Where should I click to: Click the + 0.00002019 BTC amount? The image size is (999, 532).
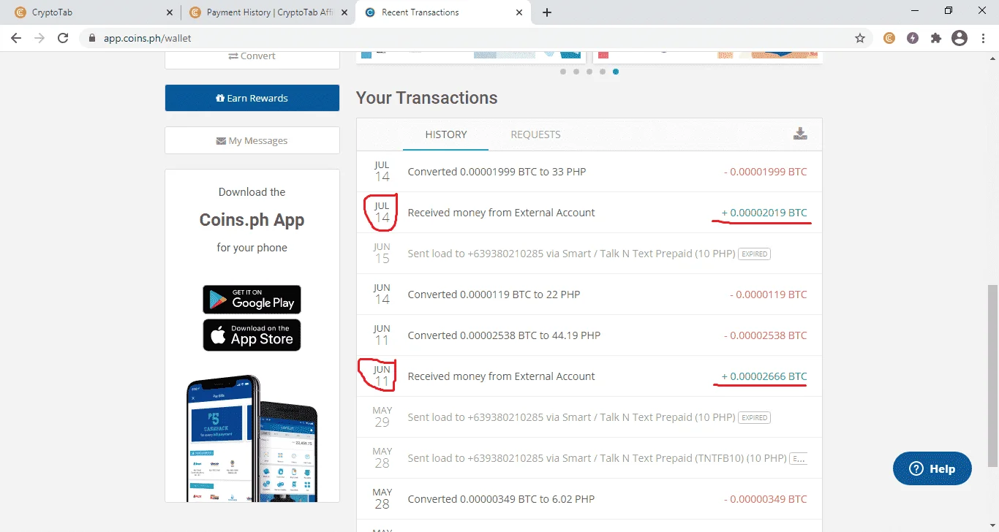click(764, 213)
